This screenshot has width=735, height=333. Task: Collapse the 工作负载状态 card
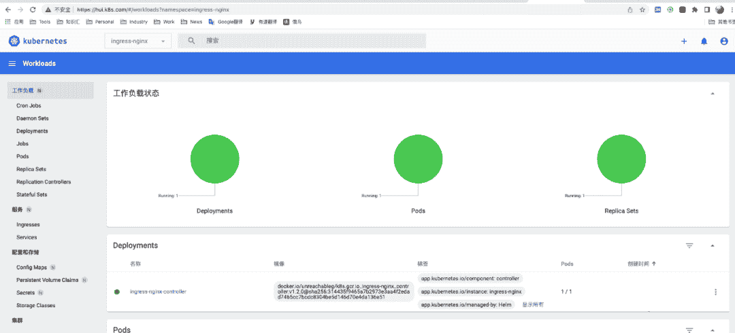[713, 93]
